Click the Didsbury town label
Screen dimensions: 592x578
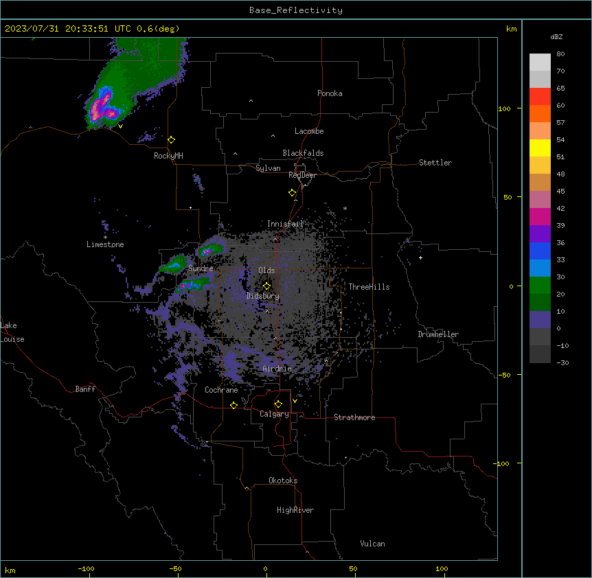(x=263, y=296)
